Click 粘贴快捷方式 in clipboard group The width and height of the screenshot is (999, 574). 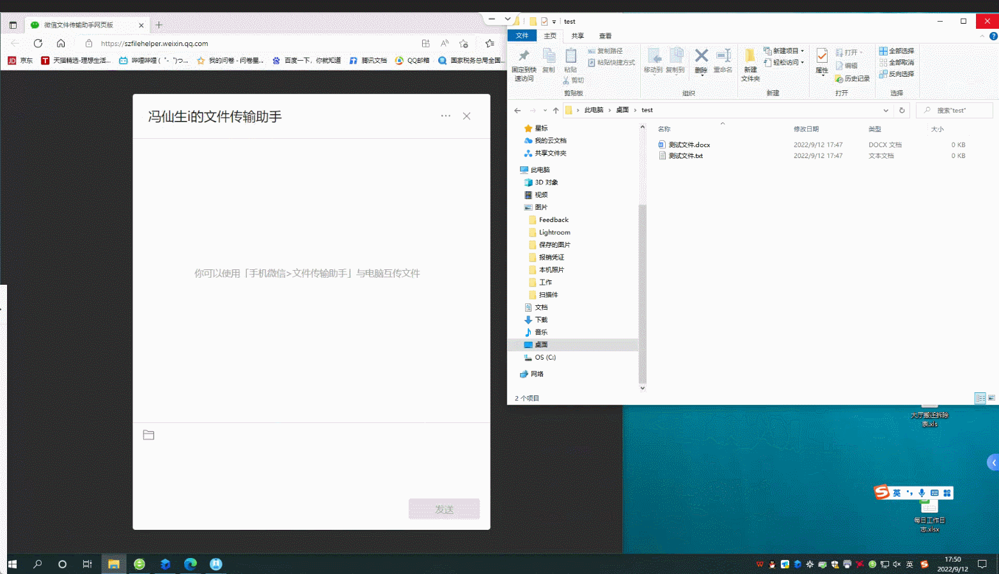coord(611,62)
